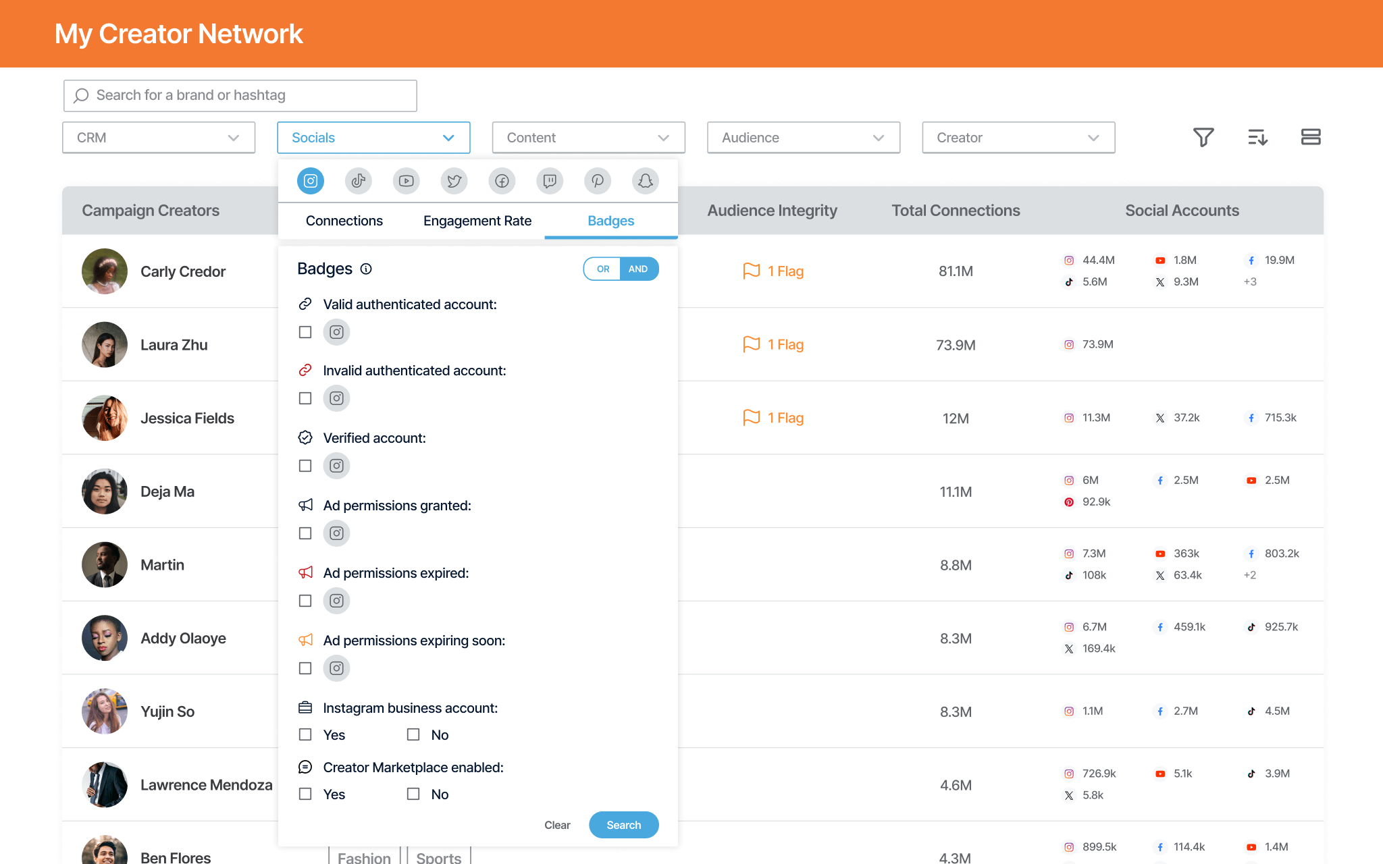
Task: Click Deja Ma's avatar photo
Action: (x=105, y=491)
